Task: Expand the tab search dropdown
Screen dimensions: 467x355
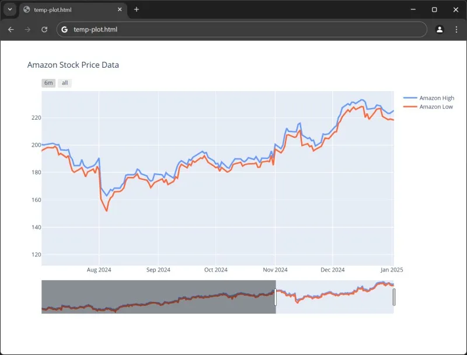Action: click(10, 9)
